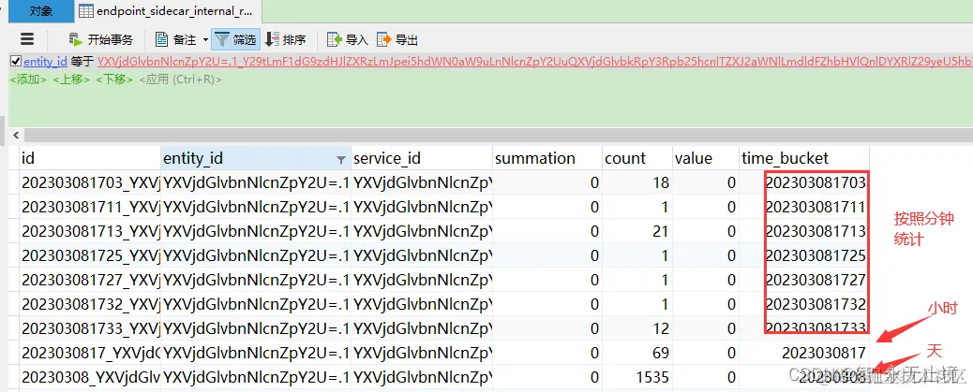The height and width of the screenshot is (392, 973).
Task: Click the entity_id field link in filter
Action: point(45,62)
